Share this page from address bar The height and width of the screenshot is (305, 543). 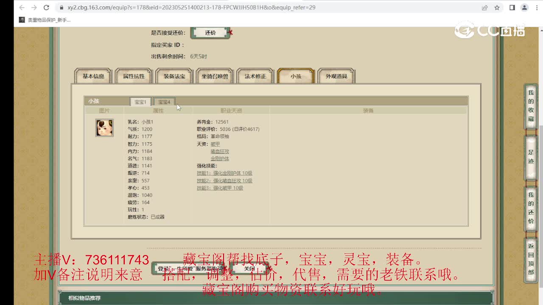(485, 8)
